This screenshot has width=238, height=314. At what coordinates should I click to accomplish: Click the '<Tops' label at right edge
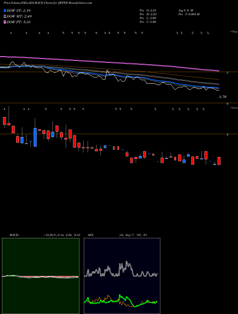234,32
